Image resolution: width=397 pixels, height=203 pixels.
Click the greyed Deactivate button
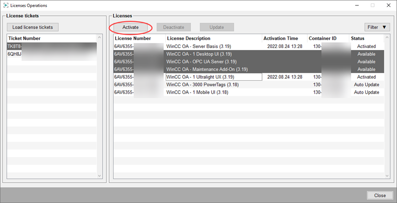tap(174, 27)
